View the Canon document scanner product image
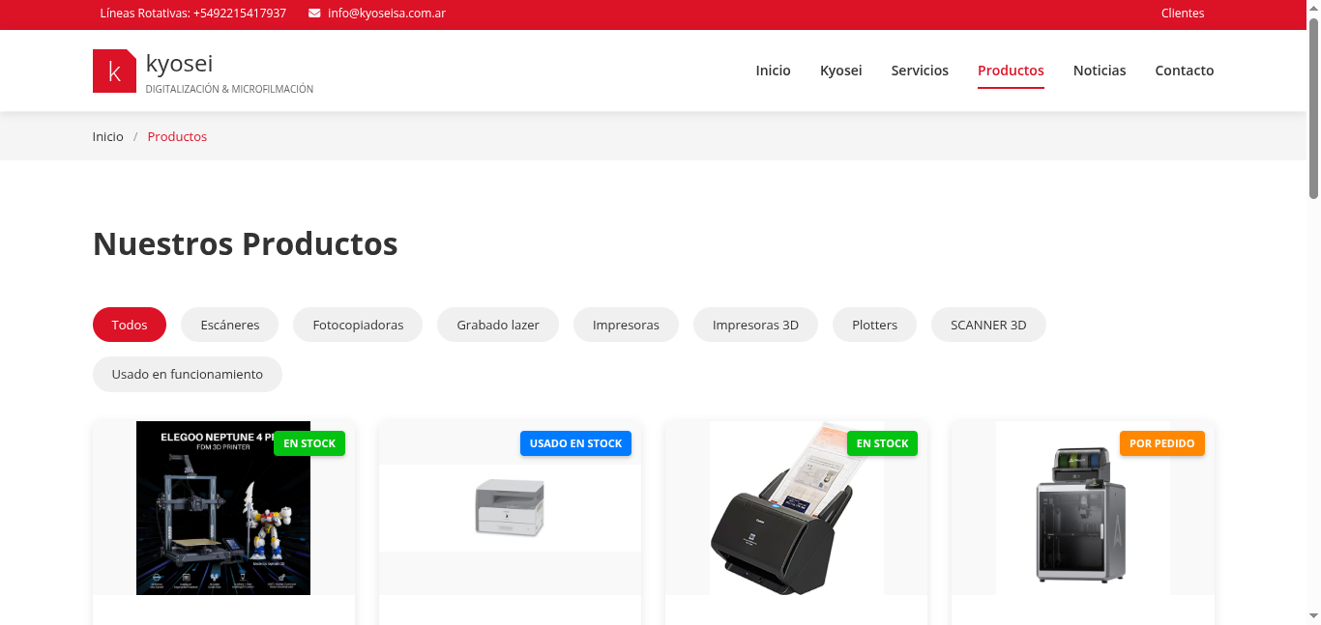 [795, 507]
